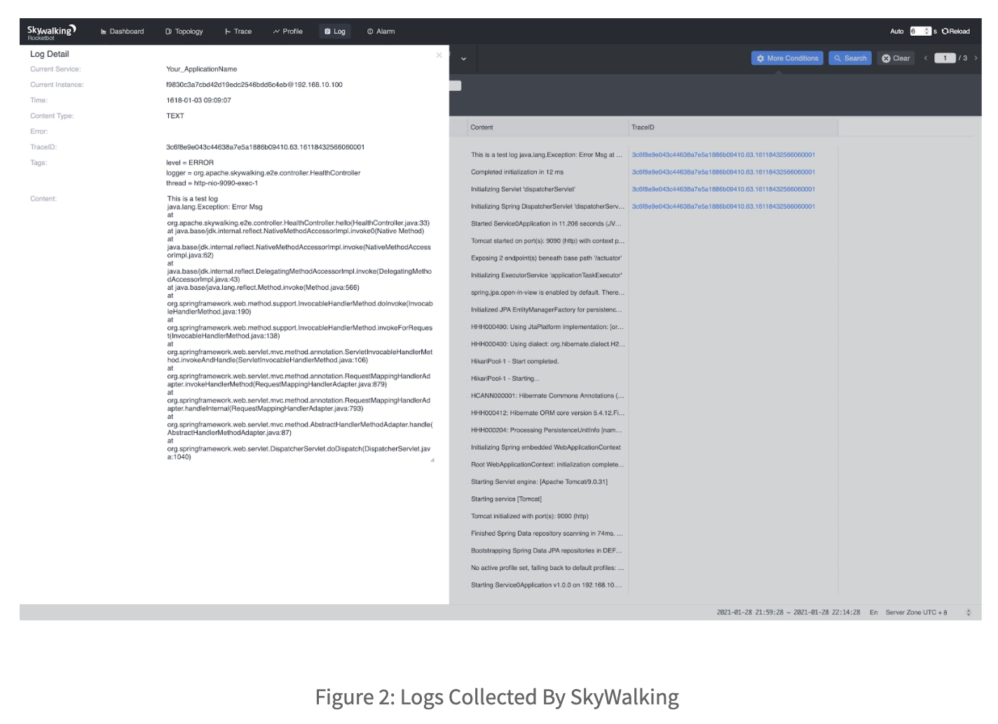Viewport: 998px width, 724px height.
Task: Click the time range in the footer
Action: (788, 613)
